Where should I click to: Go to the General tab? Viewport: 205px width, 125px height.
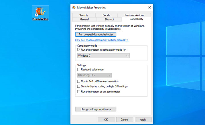84,19
